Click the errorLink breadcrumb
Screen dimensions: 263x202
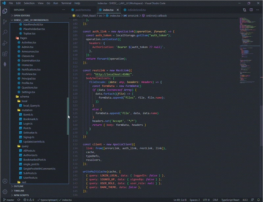click(x=133, y=15)
